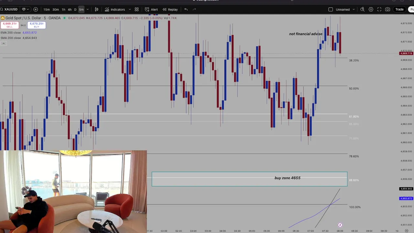The height and width of the screenshot is (233, 414).
Task: Click the red SELL 4,669.310 button
Action: (10, 25)
